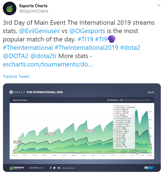
Task: Click the 1XBET sponsor logo
Action: point(149,168)
